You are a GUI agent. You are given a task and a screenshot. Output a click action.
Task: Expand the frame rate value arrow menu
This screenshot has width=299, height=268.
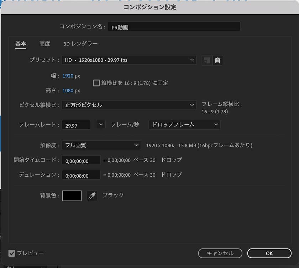pos(101,125)
